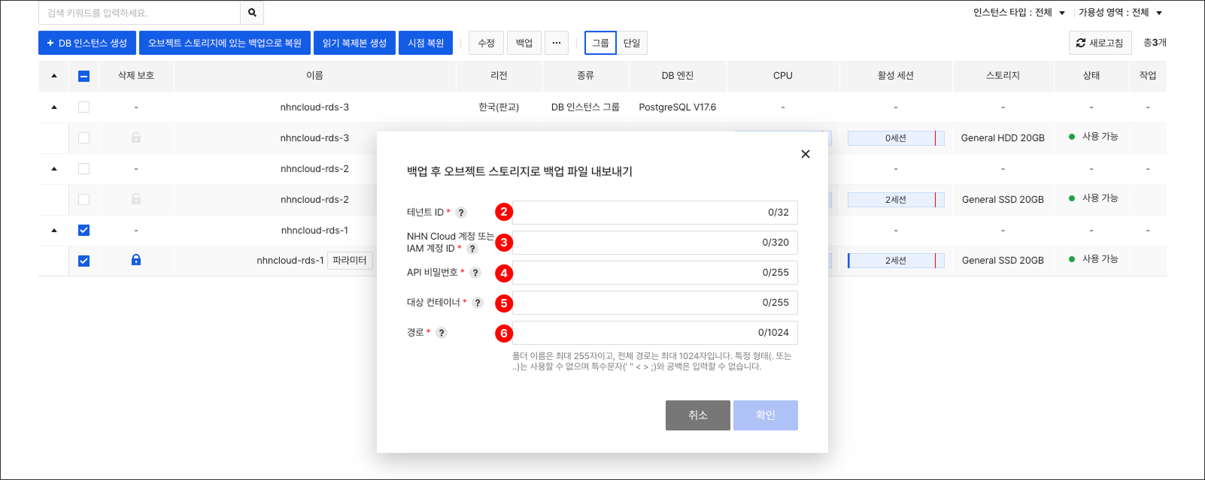
Task: Uncheck the nhncloud-rds-1 파라미터 instance checkbox
Action: pos(83,261)
